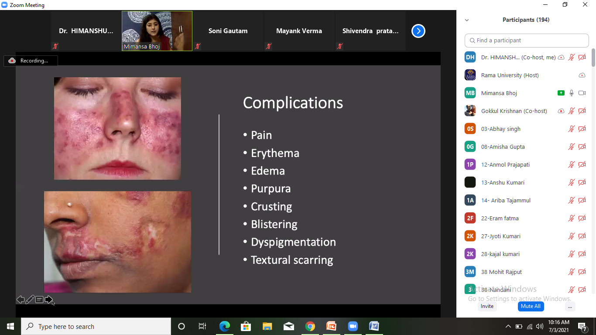Toggle Anshu Kumari's video camera icon

point(582,182)
